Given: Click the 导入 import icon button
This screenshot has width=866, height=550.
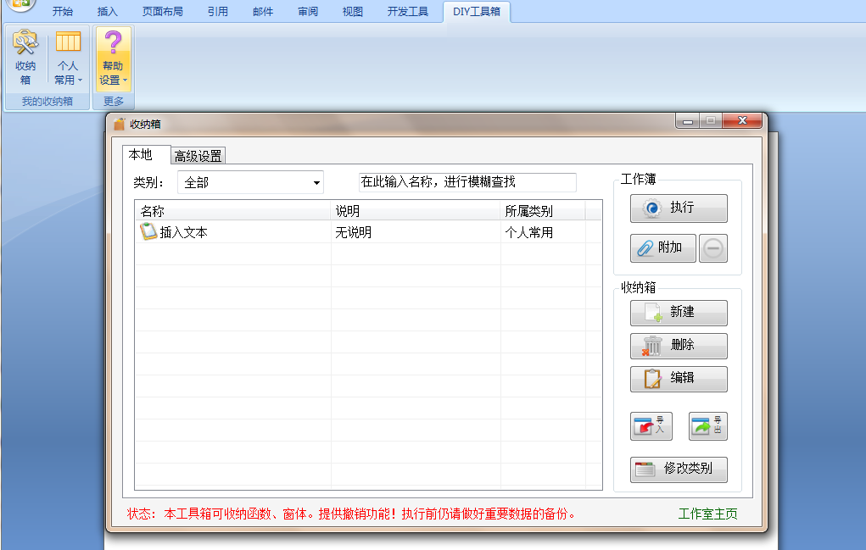Looking at the screenshot, I should click(651, 426).
